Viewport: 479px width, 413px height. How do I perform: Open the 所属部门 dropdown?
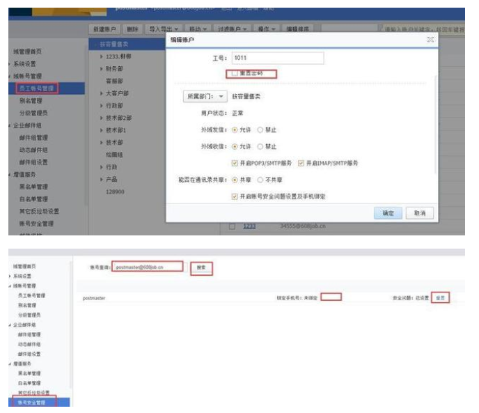(206, 97)
